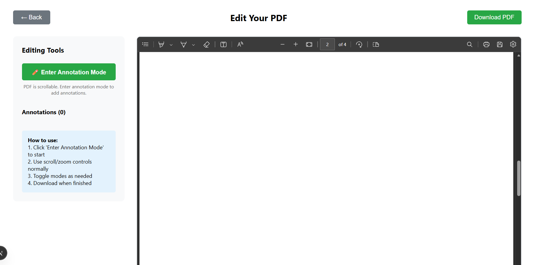Image resolution: width=535 pixels, height=265 pixels.
Task: Print the PDF document
Action: pos(486,44)
